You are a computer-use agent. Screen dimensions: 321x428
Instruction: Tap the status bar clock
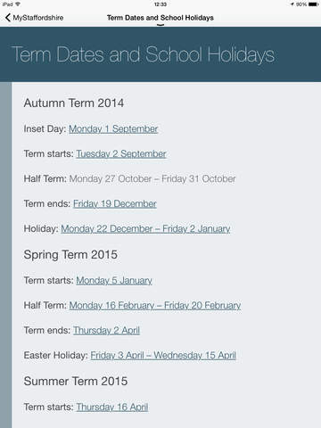[x=160, y=4]
